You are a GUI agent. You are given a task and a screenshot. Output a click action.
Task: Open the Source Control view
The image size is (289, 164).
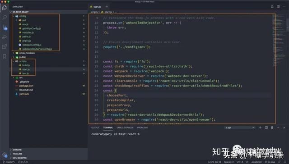coord(5,27)
